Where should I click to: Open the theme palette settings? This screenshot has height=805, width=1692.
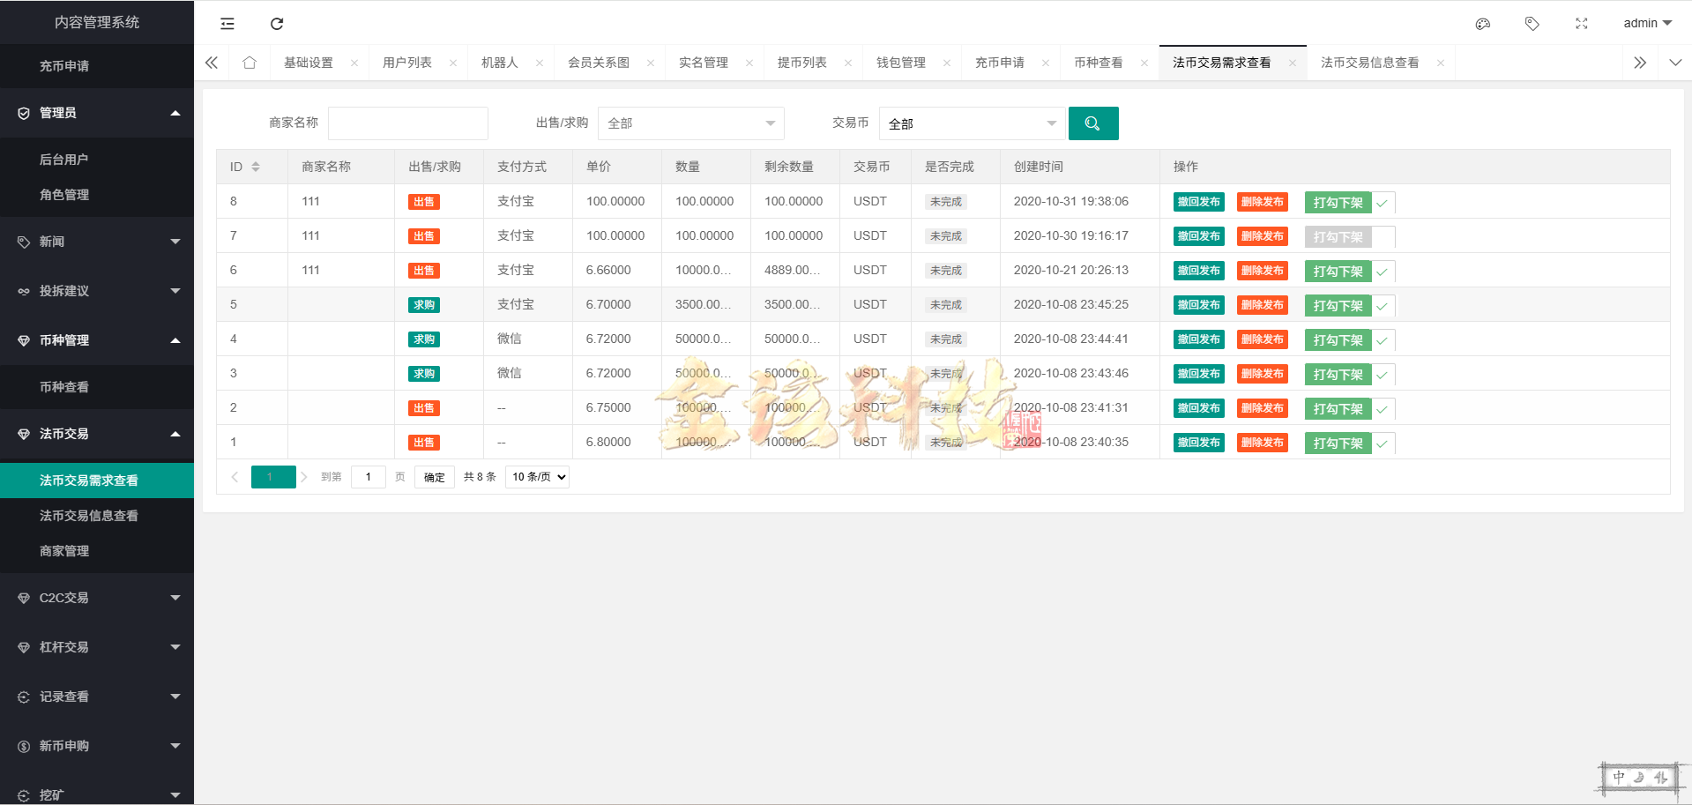point(1482,24)
